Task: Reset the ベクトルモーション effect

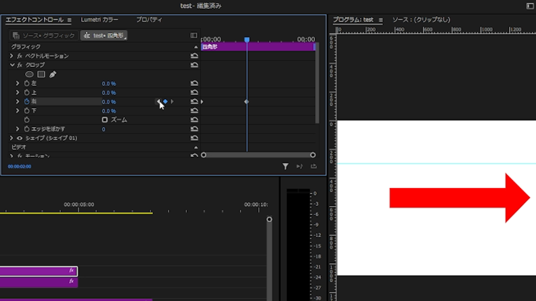Action: coord(194,55)
